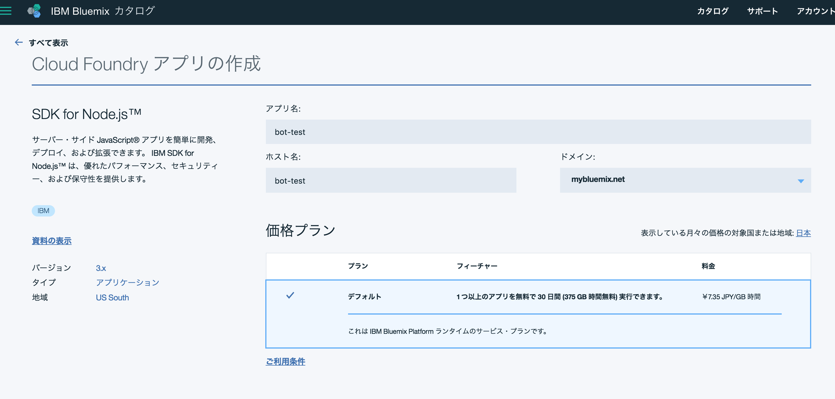Click the ご利用条件 terms link

pyautogui.click(x=286, y=361)
